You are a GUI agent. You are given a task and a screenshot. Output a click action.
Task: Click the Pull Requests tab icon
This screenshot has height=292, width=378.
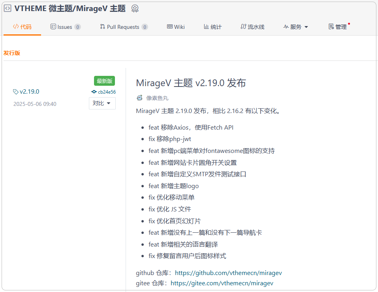(102, 26)
